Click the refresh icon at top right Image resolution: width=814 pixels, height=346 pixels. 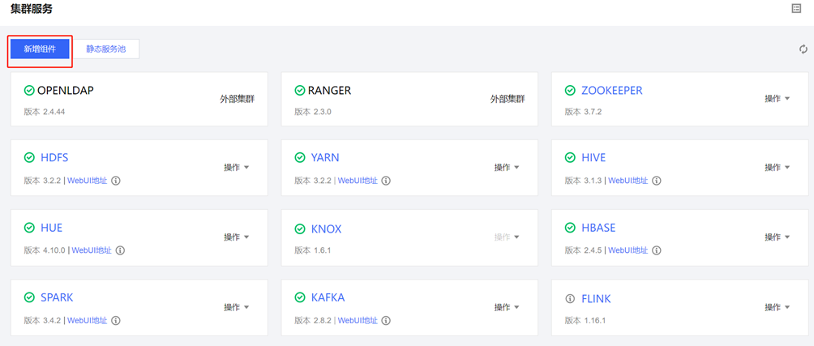(803, 49)
